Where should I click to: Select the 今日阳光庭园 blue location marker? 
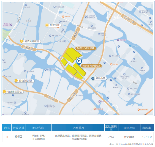tap(54, 7)
